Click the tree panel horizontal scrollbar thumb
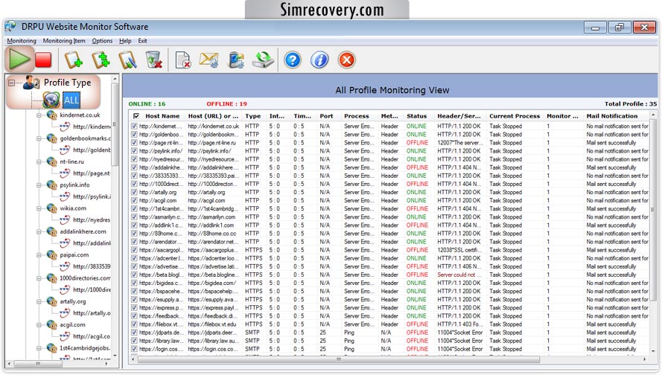The width and height of the screenshot is (662, 375). coord(38,363)
